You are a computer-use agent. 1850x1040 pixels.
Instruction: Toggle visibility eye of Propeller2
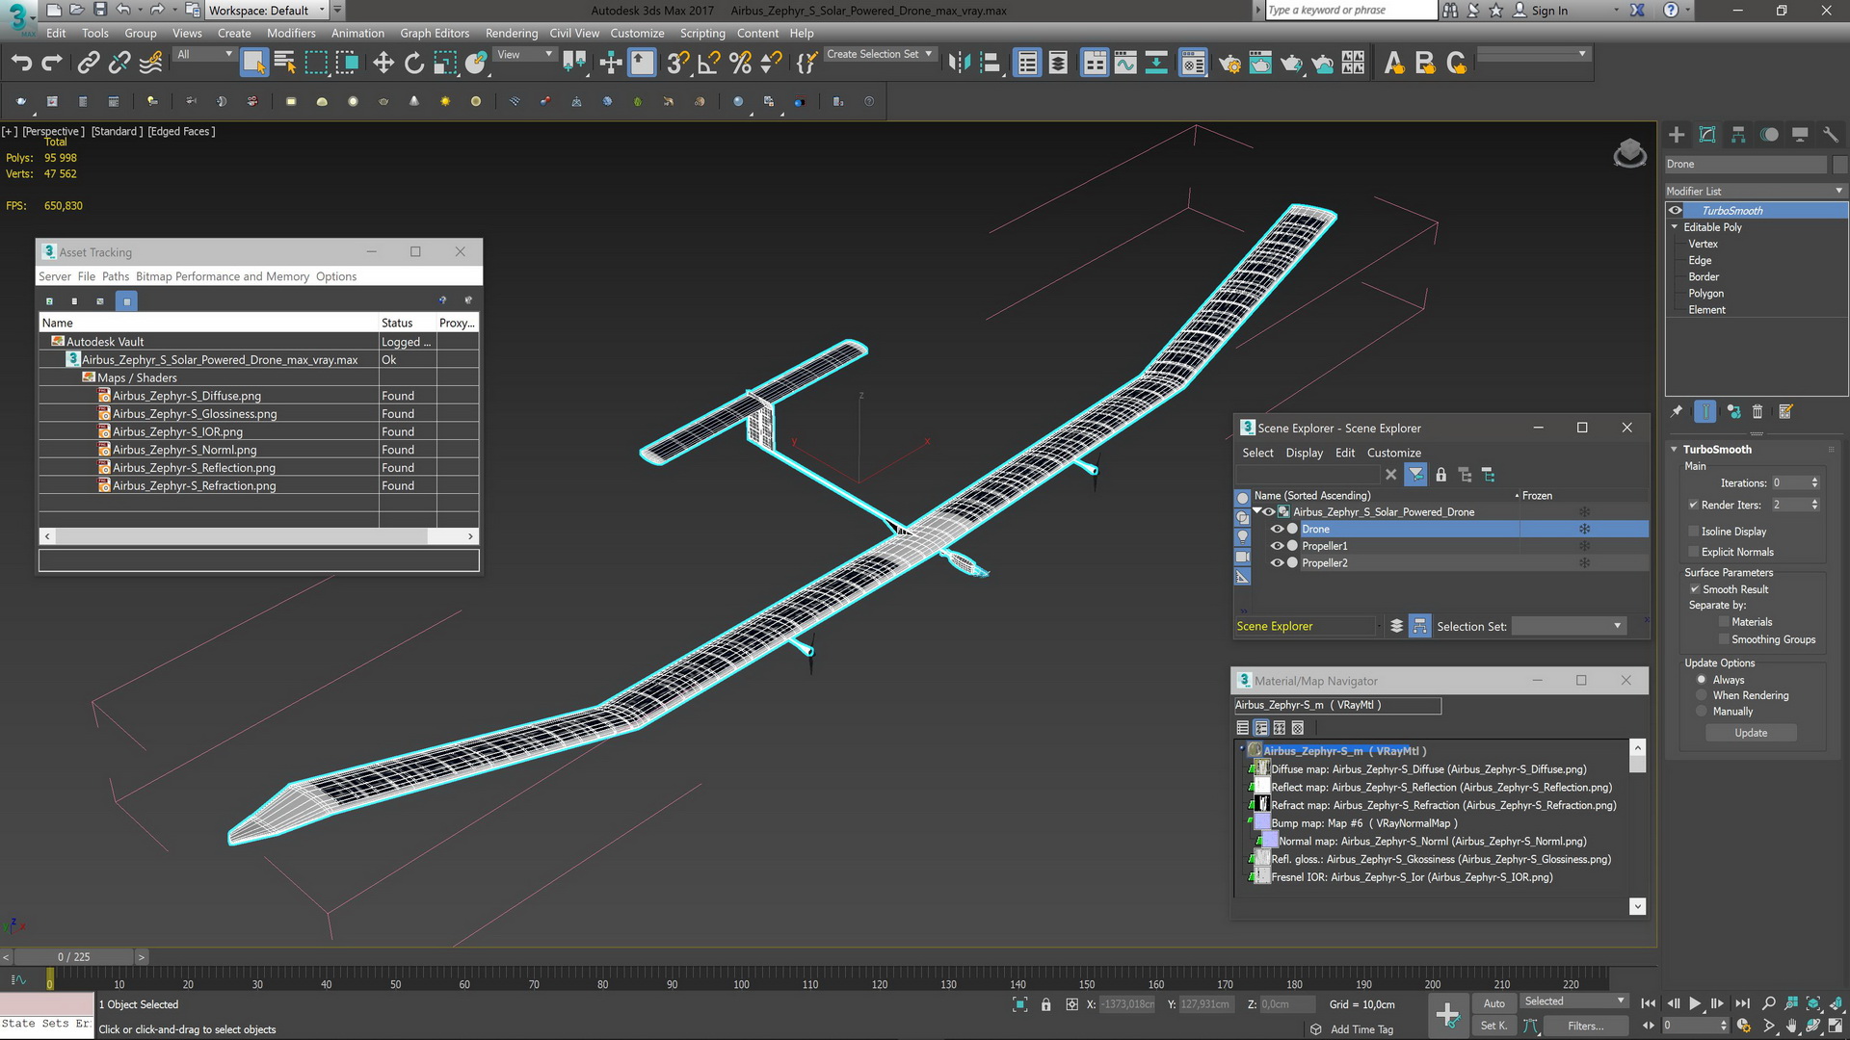1277,563
